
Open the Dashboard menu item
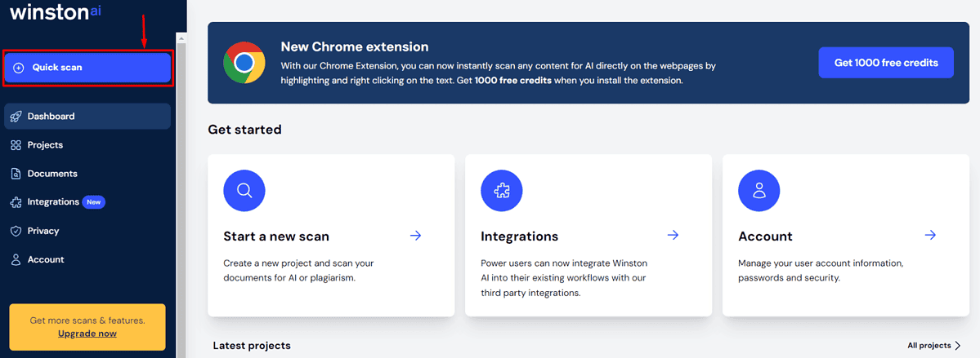coord(87,116)
